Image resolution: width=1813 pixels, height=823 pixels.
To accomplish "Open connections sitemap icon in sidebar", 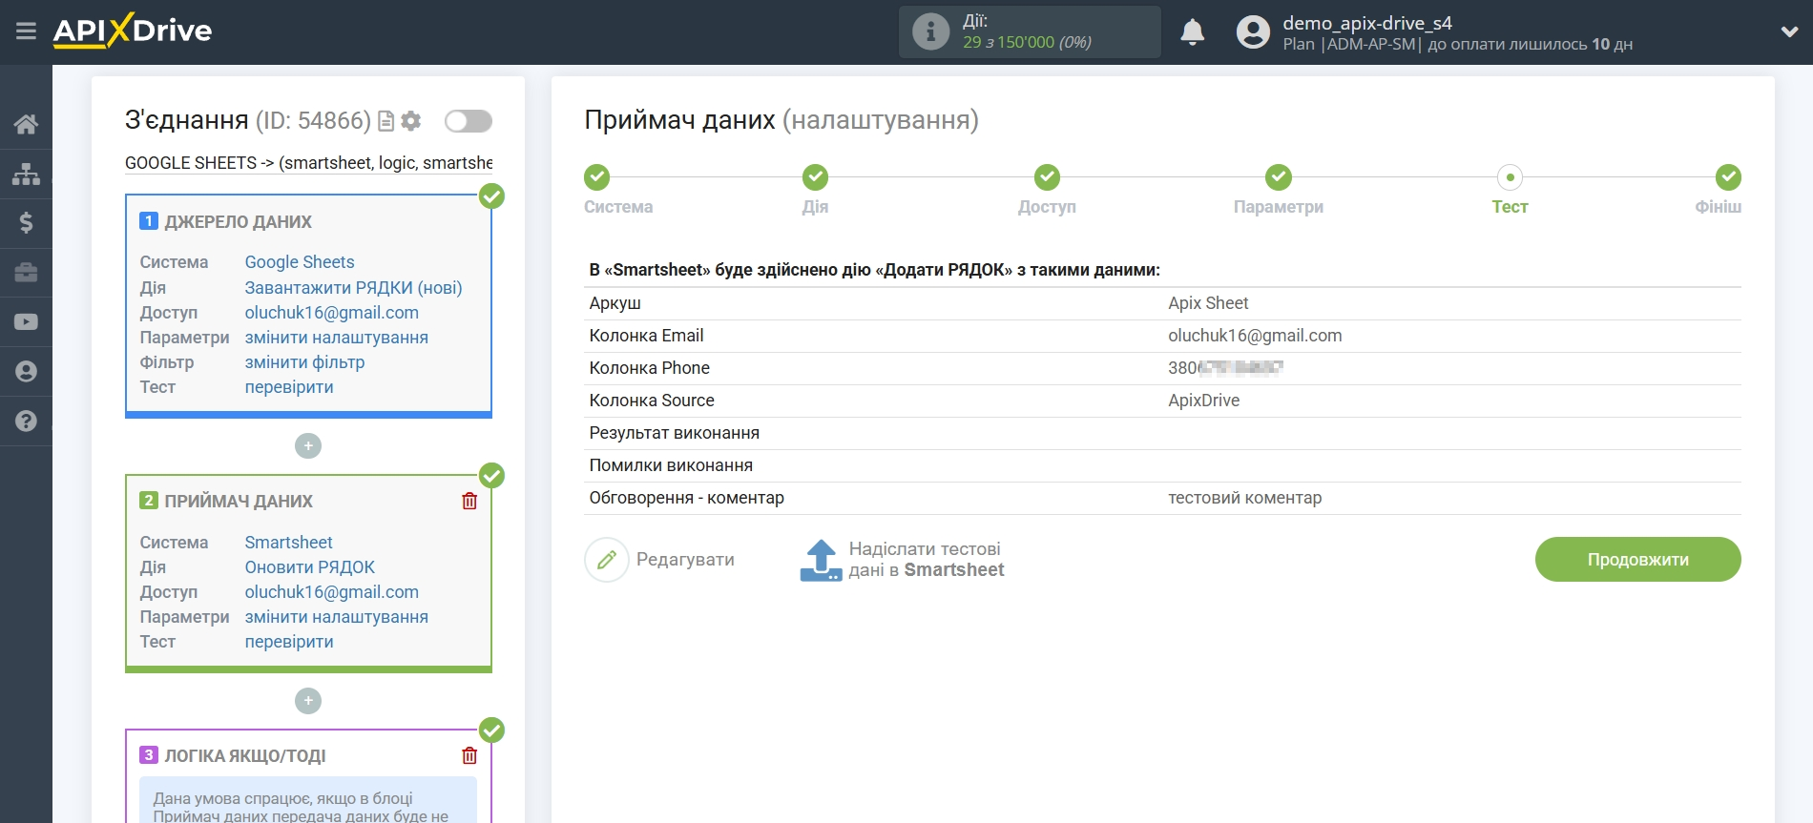I will [x=26, y=174].
